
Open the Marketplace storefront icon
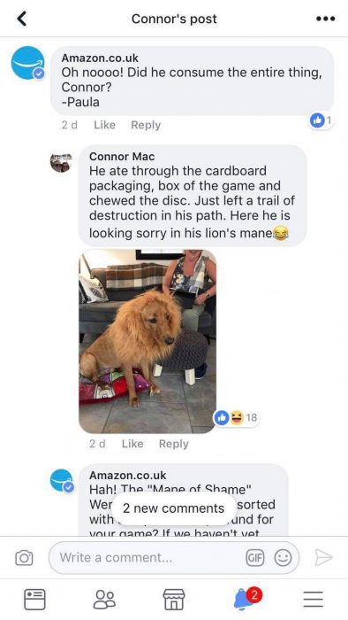pos(174,600)
